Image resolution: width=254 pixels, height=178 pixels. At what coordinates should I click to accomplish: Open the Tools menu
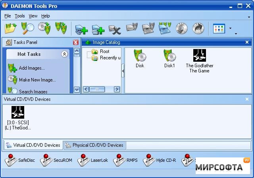pyautogui.click(x=20, y=16)
